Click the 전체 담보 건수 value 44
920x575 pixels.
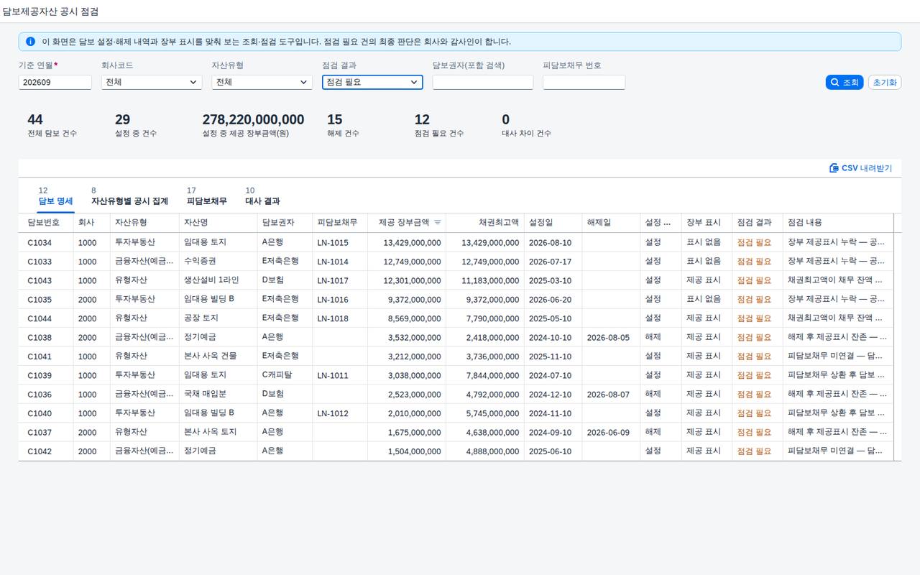(x=35, y=119)
